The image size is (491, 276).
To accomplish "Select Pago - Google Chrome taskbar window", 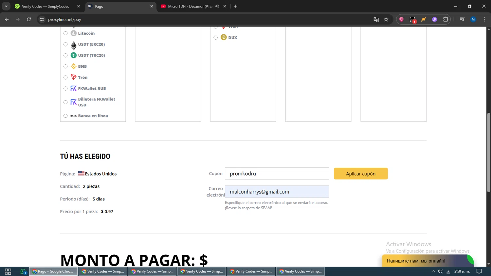I will pos(53,271).
